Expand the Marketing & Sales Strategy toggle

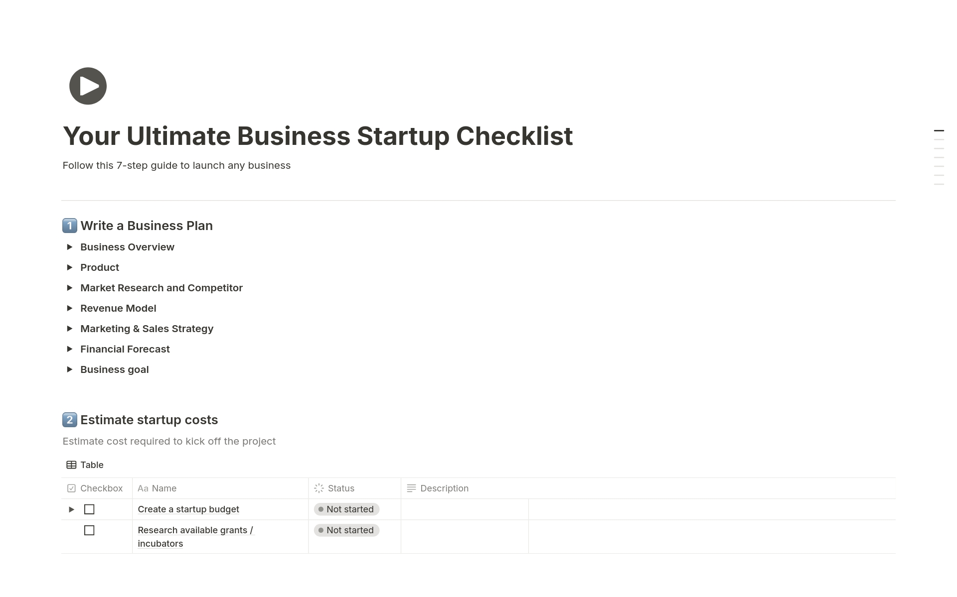[x=70, y=329]
